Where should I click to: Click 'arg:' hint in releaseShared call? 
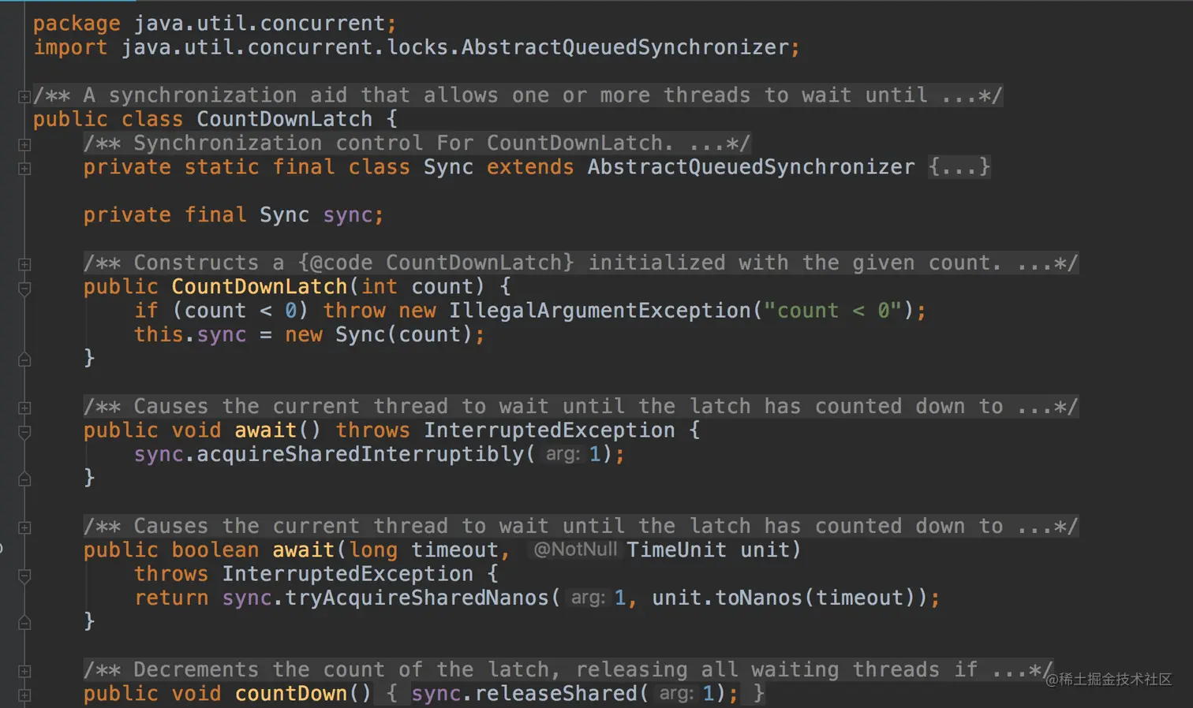pyautogui.click(x=676, y=694)
